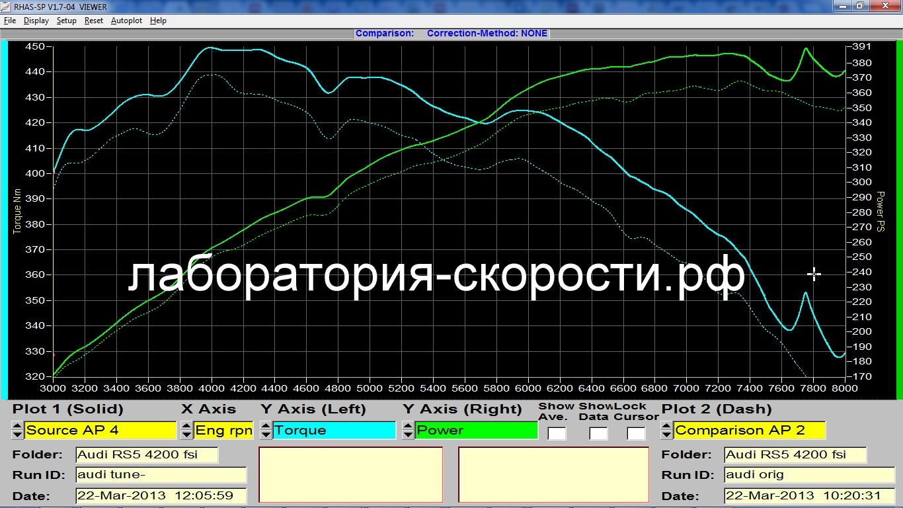This screenshot has width=903, height=508.
Task: Click the Plot 1 Run ID field 'audi tune-'
Action: click(x=161, y=475)
